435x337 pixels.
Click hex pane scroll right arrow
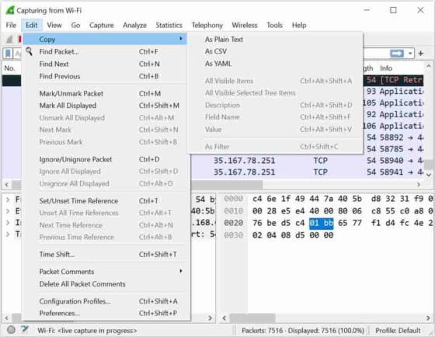pyautogui.click(x=428, y=318)
